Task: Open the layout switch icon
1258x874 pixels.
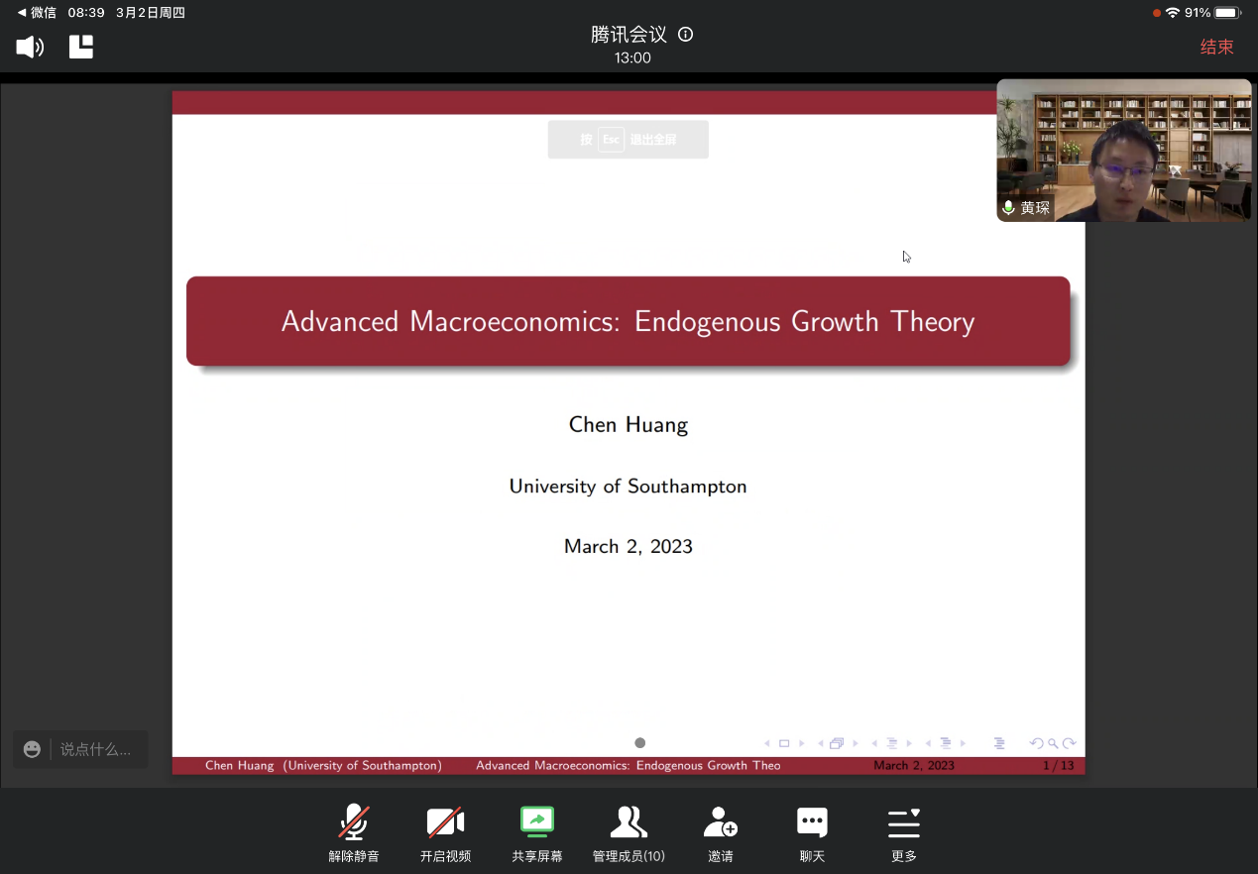Action: coord(81,47)
